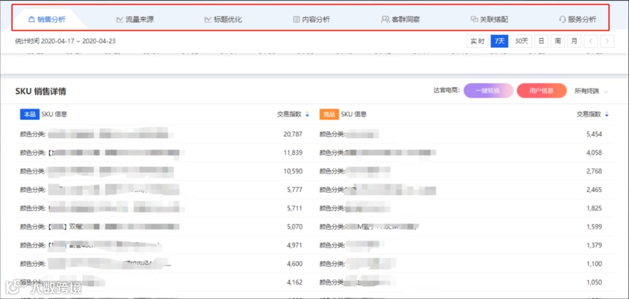Click the 本品 index value 4,971

295,245
